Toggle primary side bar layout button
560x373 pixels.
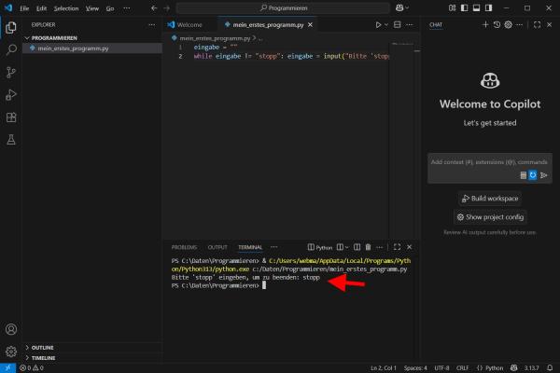coord(464,7)
